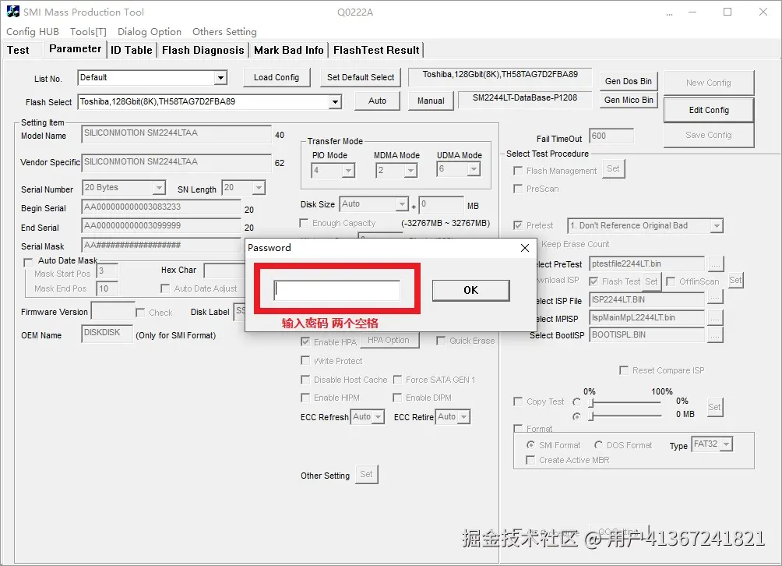Image resolution: width=782 pixels, height=566 pixels.
Task: Select the DOS Format radio button
Action: coord(598,444)
